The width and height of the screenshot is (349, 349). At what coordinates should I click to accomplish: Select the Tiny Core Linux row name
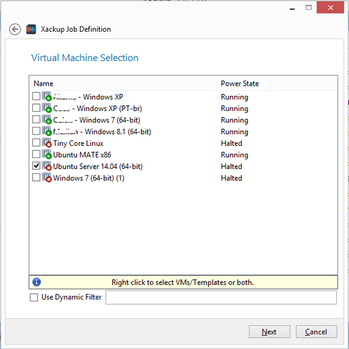pyautogui.click(x=78, y=143)
